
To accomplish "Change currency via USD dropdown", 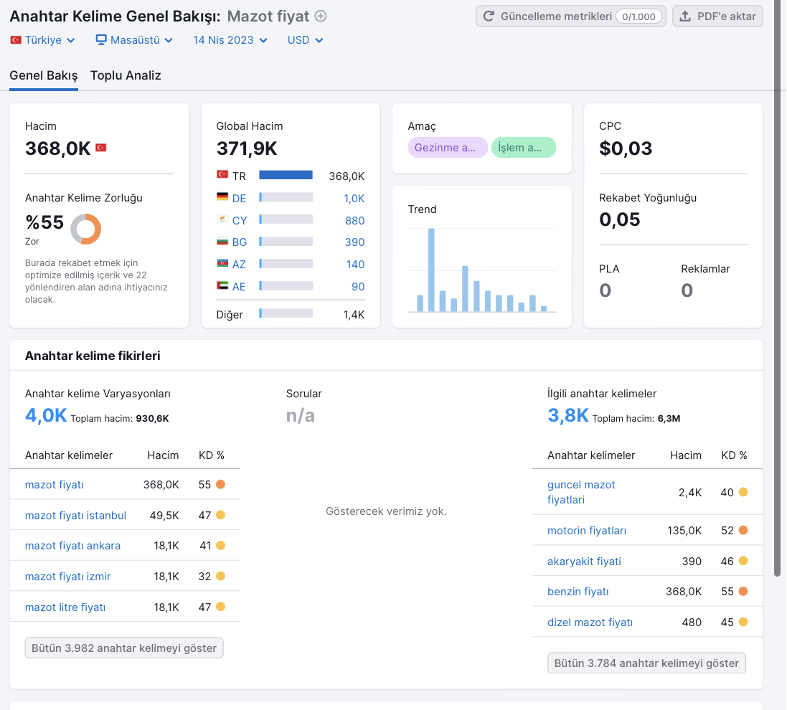I will tap(305, 40).
